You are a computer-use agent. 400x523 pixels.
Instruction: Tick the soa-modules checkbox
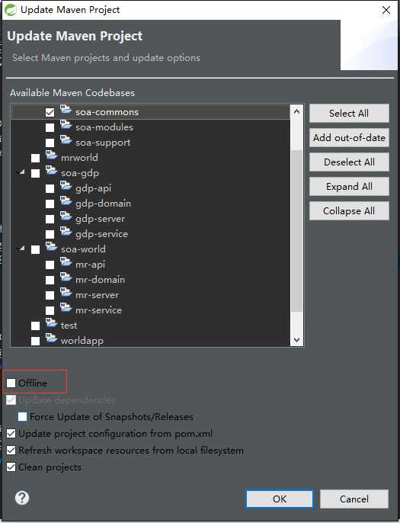[50, 127]
